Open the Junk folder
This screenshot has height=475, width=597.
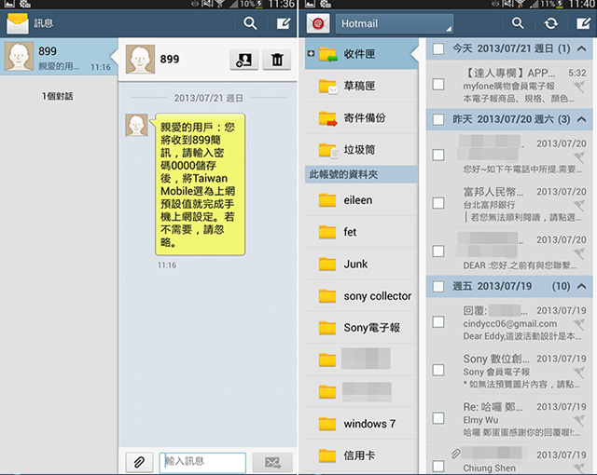pyautogui.click(x=361, y=264)
